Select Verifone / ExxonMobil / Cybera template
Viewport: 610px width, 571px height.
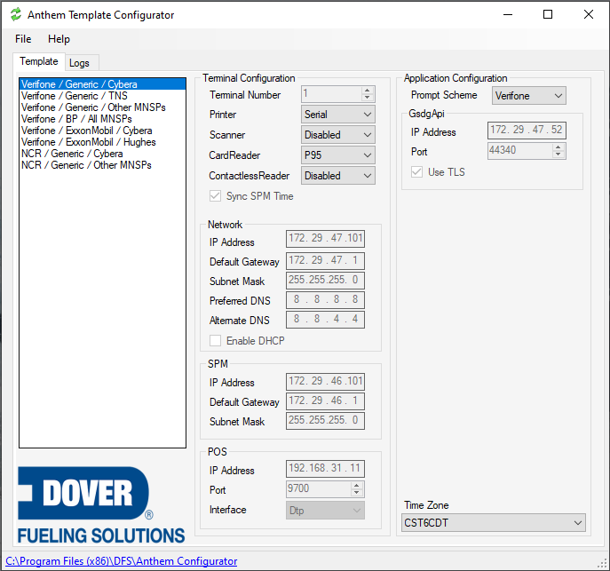[x=102, y=131]
